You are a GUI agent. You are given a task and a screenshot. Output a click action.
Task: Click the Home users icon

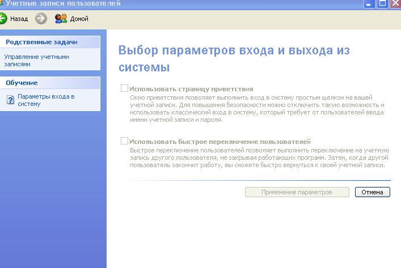pyautogui.click(x=61, y=19)
